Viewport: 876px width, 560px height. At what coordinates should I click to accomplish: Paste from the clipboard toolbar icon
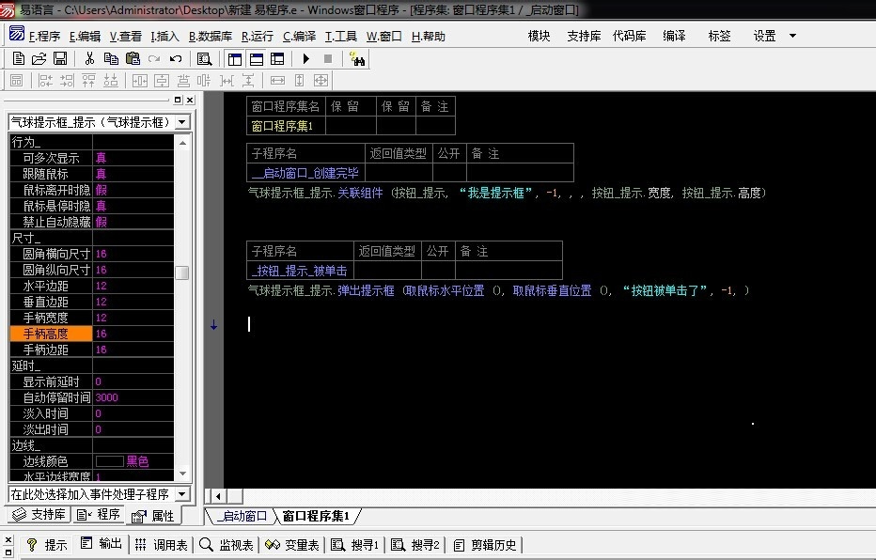(133, 58)
